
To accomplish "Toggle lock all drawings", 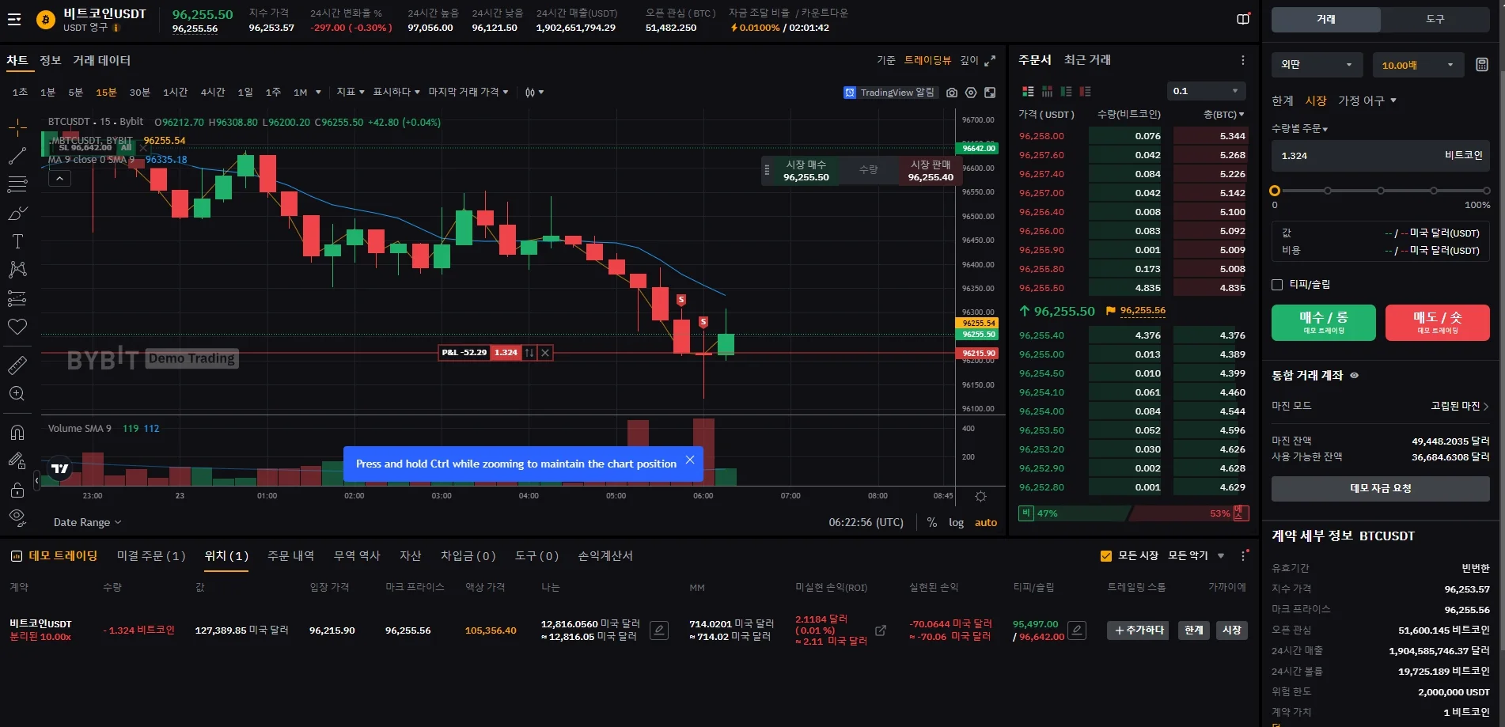I will pos(17,490).
